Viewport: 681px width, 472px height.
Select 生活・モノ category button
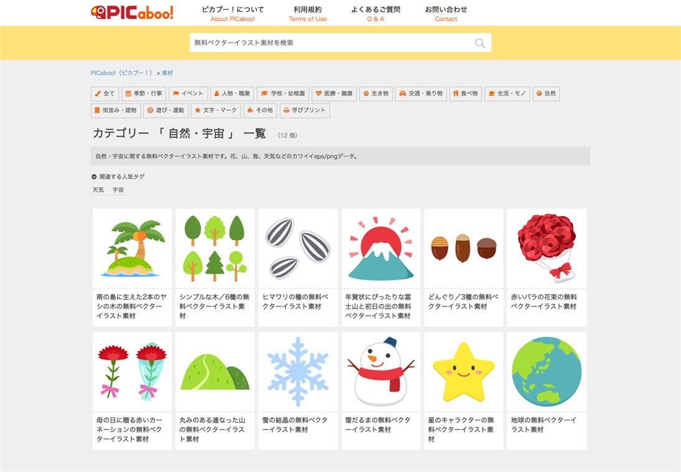point(507,93)
